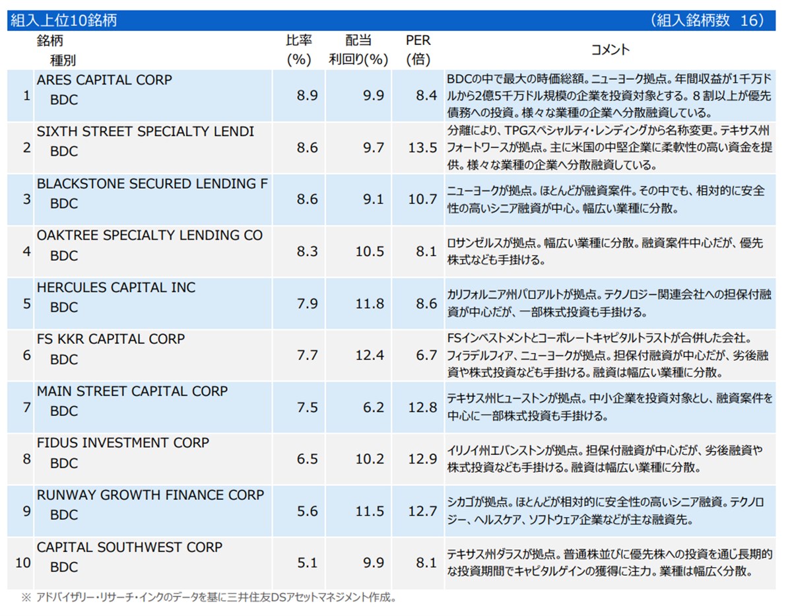Select RUNWAY GROWTH FINANCE CORP name
The height and width of the screenshot is (616, 792).
150,495
